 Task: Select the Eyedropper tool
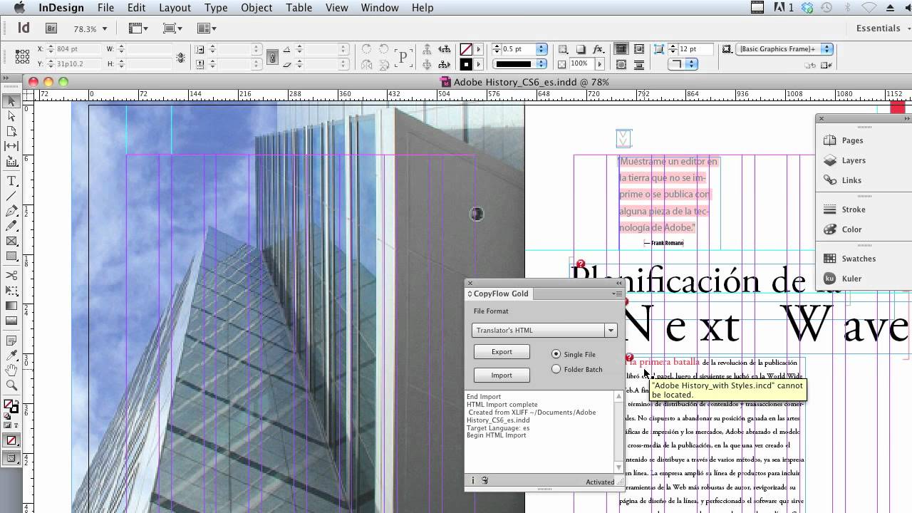click(11, 356)
